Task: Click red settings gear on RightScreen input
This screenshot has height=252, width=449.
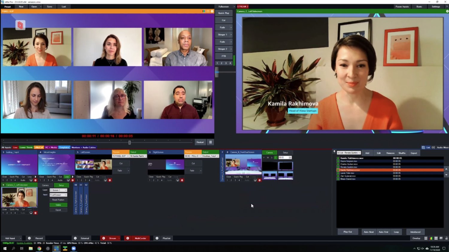Action: point(182,180)
